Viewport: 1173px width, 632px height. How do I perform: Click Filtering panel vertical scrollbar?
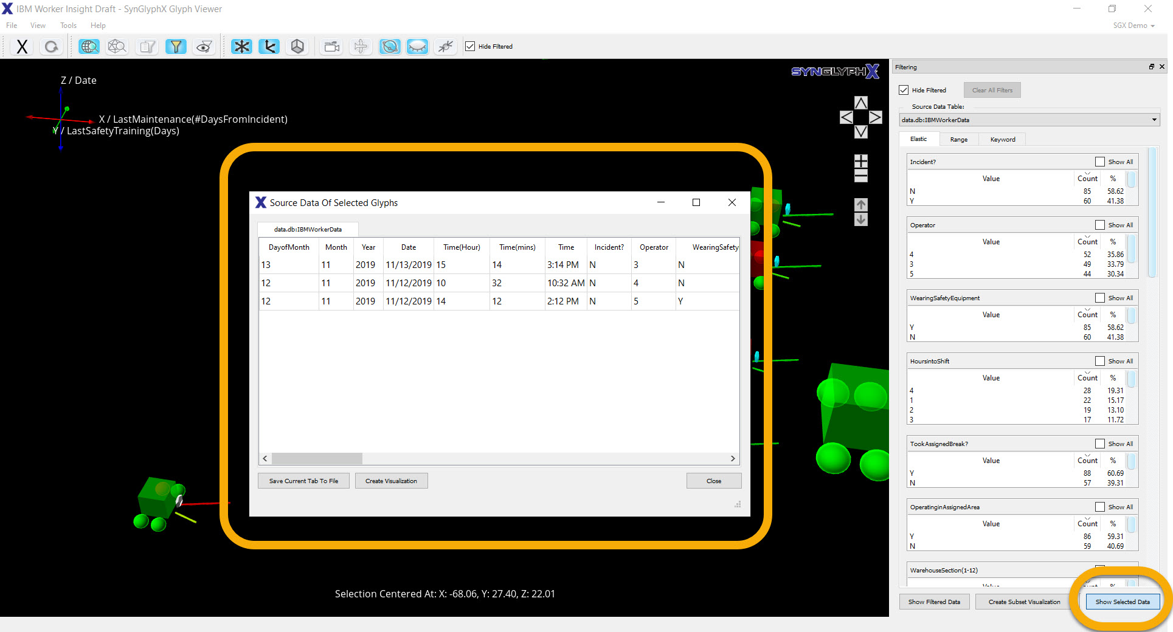coord(1152,213)
